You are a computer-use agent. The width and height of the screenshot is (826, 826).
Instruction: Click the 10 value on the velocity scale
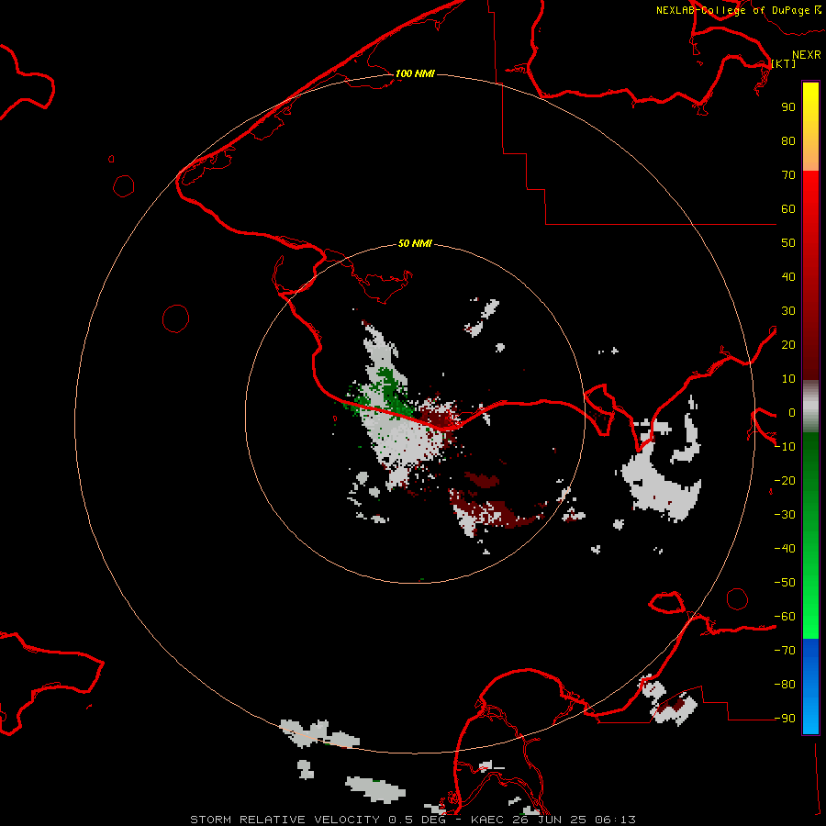click(788, 379)
